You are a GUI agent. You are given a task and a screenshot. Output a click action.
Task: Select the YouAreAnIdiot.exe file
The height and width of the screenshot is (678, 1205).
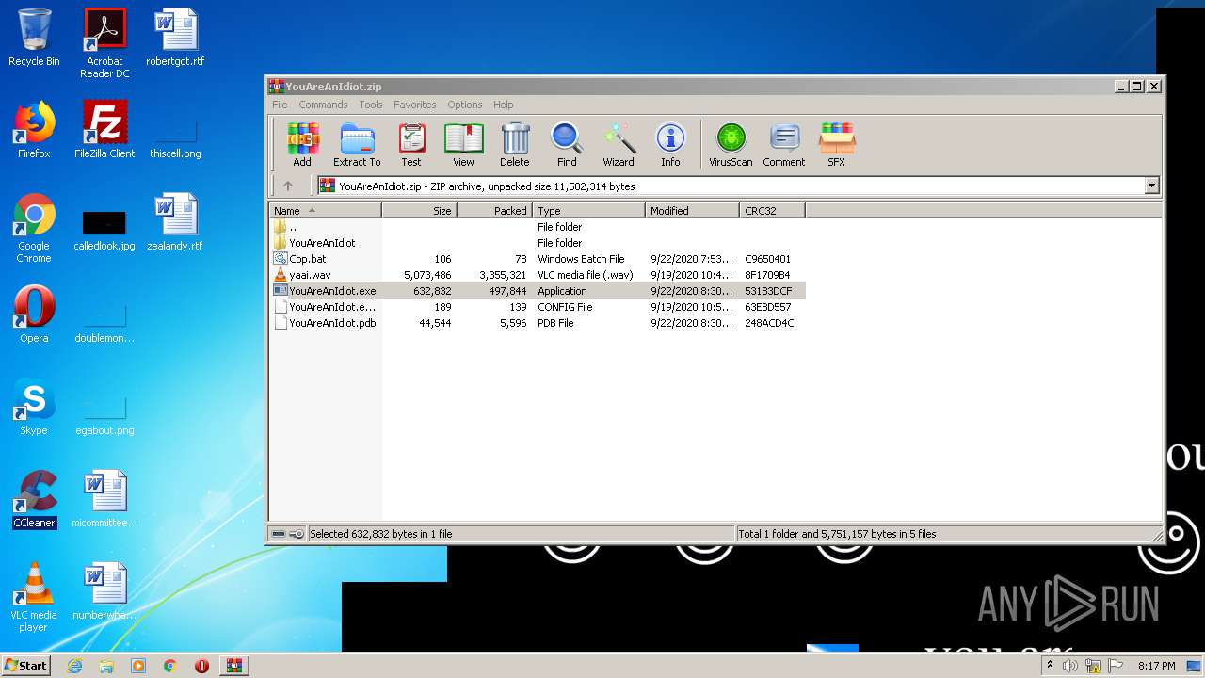538,291
